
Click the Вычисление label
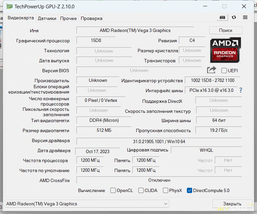tap(91, 190)
